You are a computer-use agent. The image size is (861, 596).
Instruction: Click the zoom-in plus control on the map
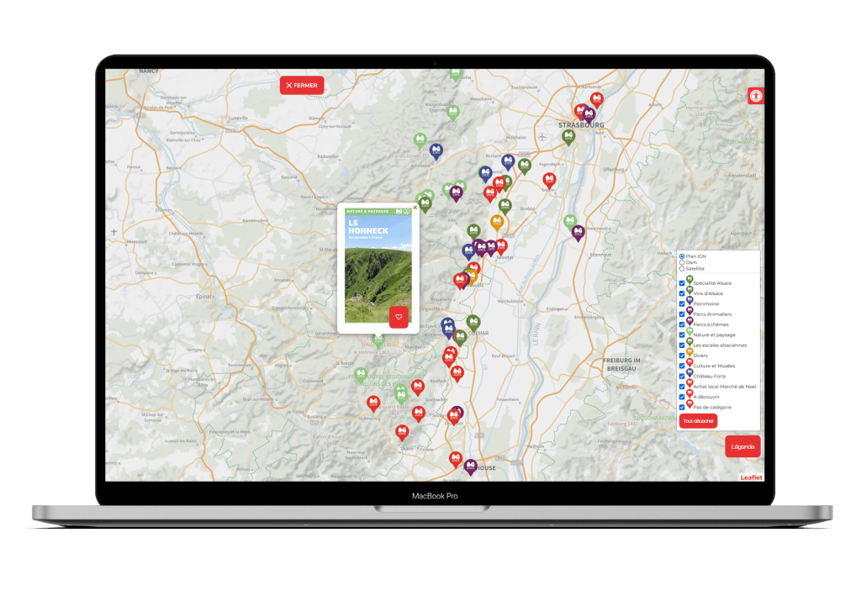[x=114, y=226]
